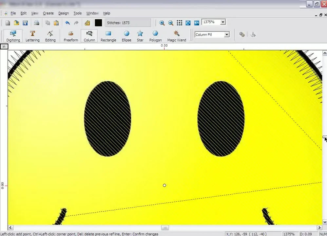Select the Polygon tool
Viewport: 327px width, 236px height.
point(155,35)
